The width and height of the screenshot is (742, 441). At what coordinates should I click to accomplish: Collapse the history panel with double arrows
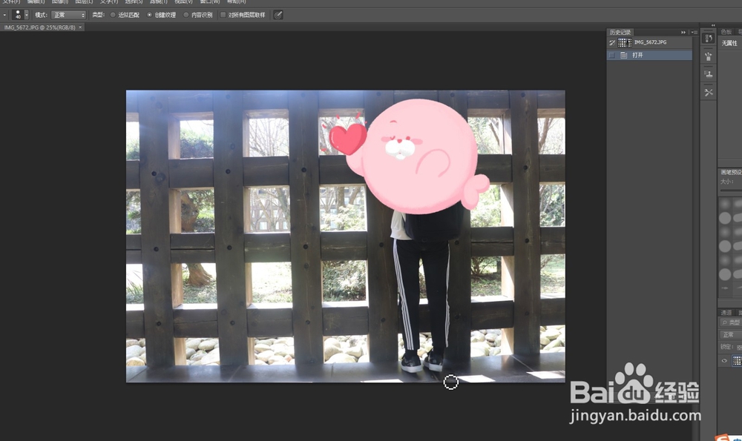(x=683, y=32)
